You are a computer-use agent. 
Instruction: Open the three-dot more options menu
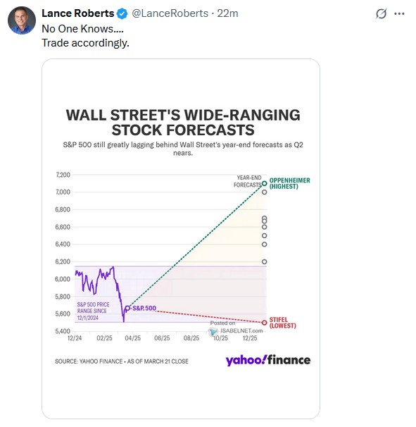(399, 13)
